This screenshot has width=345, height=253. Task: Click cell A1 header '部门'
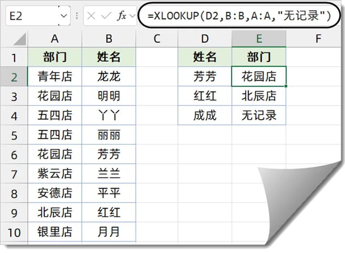pyautogui.click(x=55, y=57)
